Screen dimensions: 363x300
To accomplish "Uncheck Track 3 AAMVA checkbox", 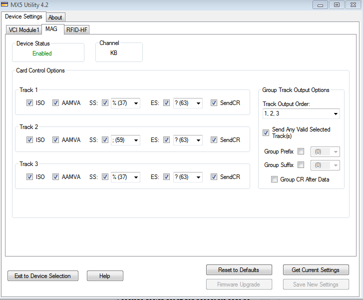I will (x=55, y=177).
